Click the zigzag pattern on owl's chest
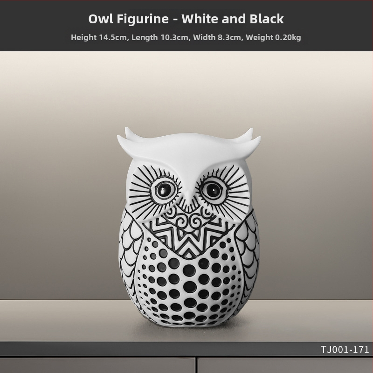373x373 pixels. [x=188, y=240]
